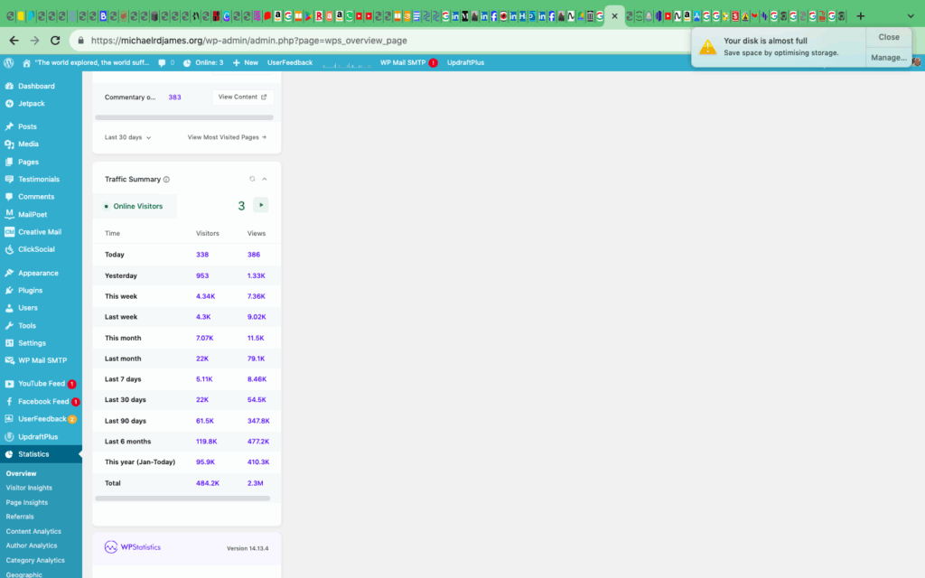The height and width of the screenshot is (578, 925).
Task: Click the WP Mail SMTP alert in admin bar
Action: point(408,62)
